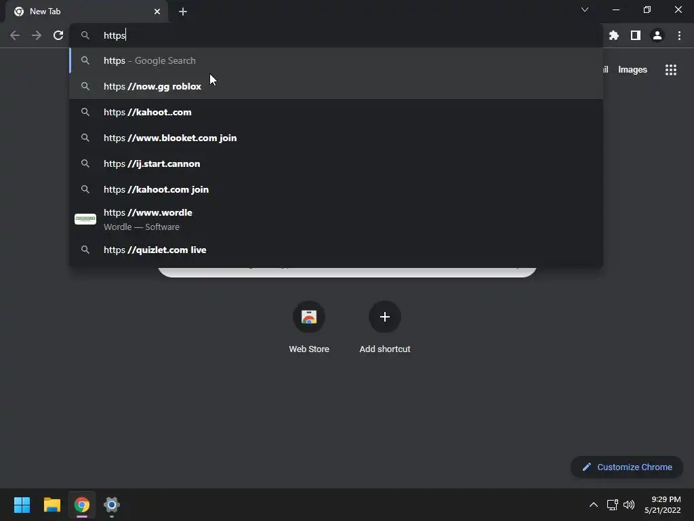Toggle the side panel icon
Screen dimensions: 694x521
click(x=636, y=35)
